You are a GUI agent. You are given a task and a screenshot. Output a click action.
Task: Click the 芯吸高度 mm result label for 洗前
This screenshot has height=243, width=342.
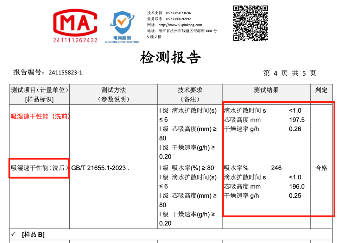242,120
